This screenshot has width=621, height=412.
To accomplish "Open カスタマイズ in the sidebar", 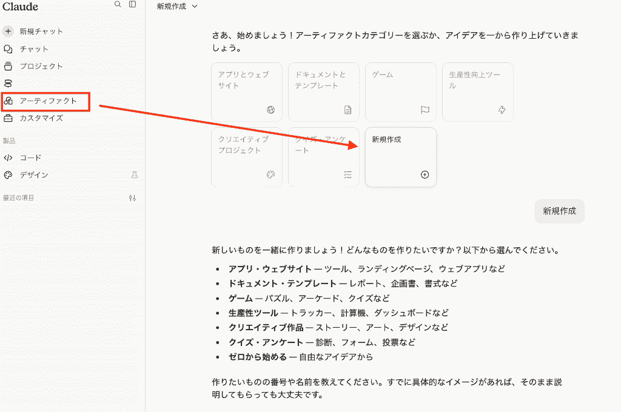I will pyautogui.click(x=41, y=118).
